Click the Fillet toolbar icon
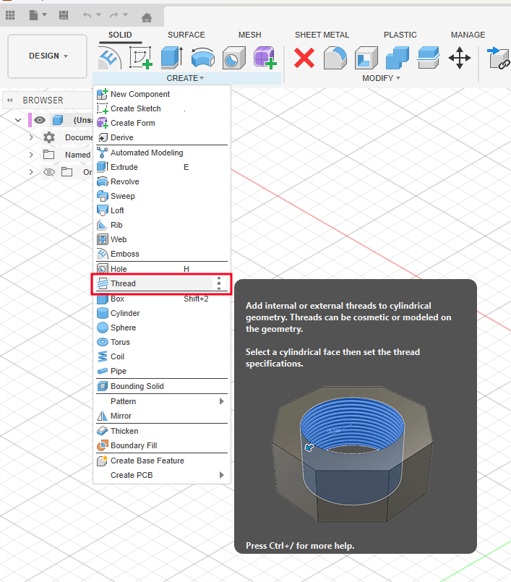Image resolution: width=511 pixels, height=582 pixels. click(335, 58)
